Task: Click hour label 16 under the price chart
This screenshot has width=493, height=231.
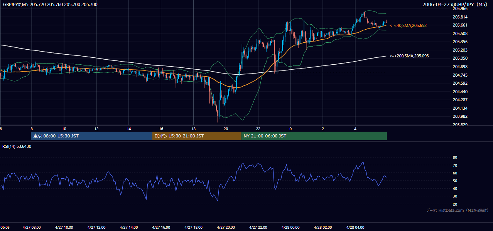Action: tap(161, 129)
